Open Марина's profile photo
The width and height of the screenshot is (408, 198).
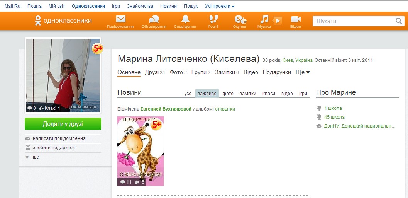point(63,75)
